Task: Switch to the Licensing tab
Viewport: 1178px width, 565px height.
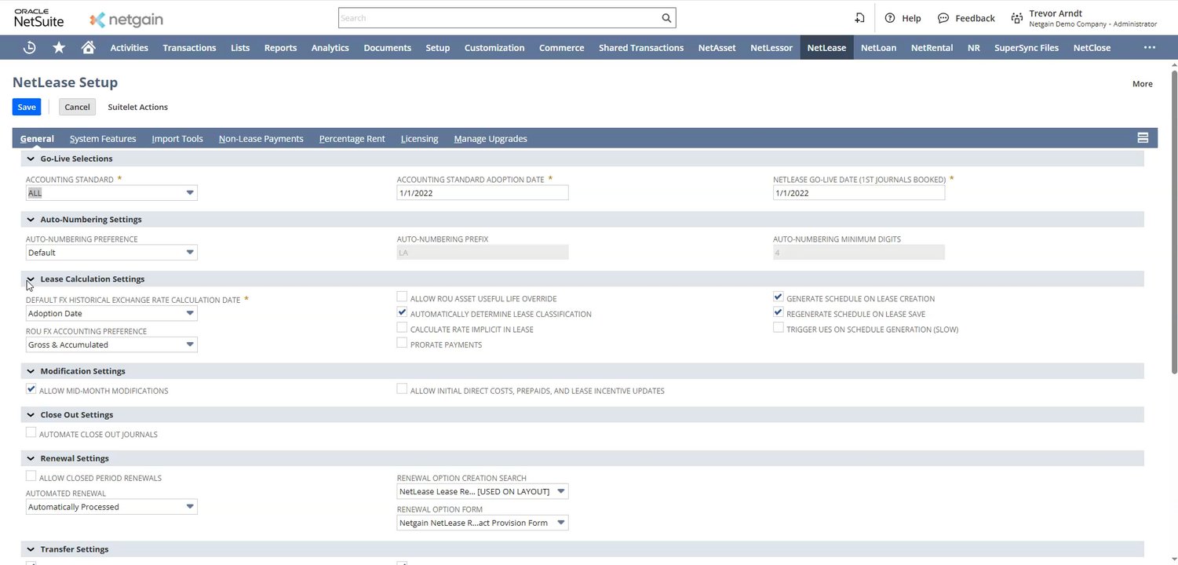Action: [420, 139]
